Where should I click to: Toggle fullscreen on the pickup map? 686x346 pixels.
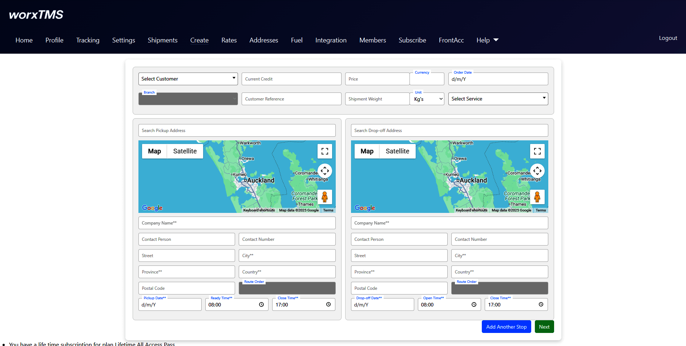click(324, 151)
